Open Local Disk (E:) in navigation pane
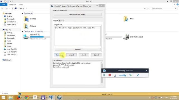The height and width of the screenshot is (100, 179). click(11, 54)
